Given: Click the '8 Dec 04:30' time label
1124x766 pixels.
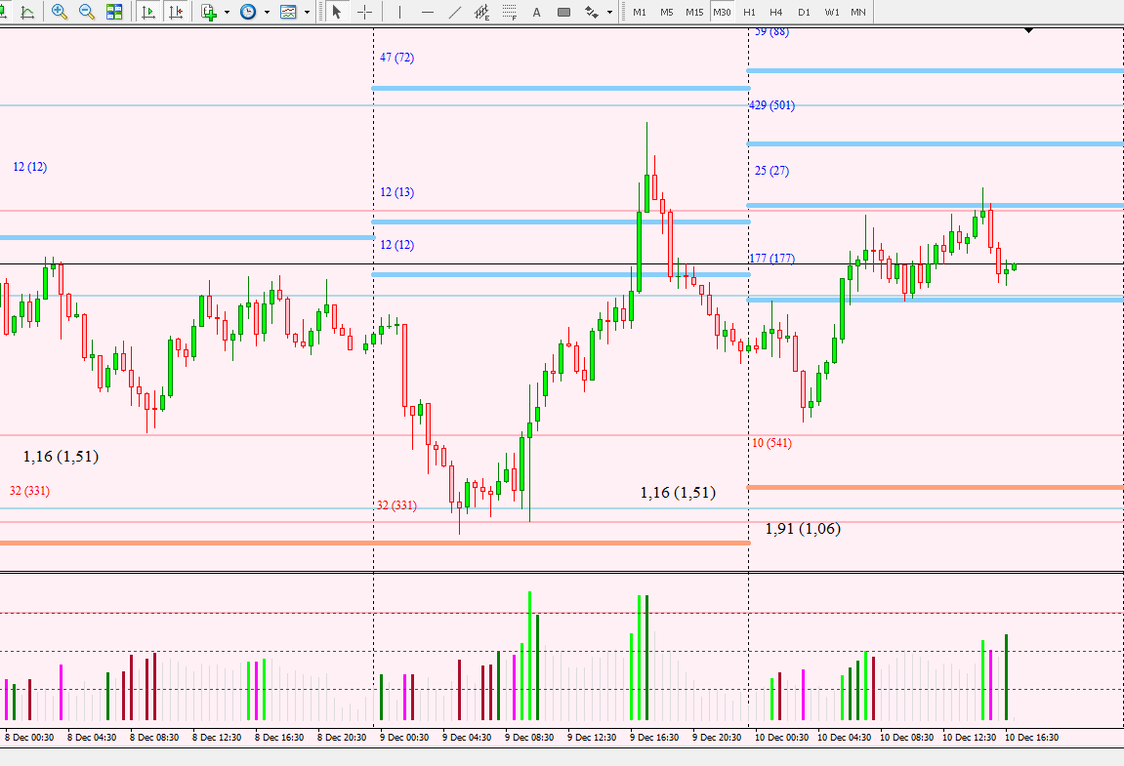Looking at the screenshot, I should click(x=92, y=738).
